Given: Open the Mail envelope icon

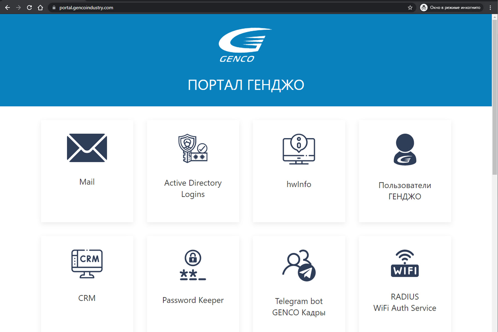Looking at the screenshot, I should click(87, 148).
